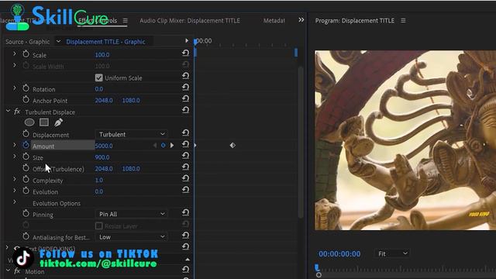This screenshot has width=496, height=279.
Task: Expand Evolution Options
Action: (x=15, y=201)
